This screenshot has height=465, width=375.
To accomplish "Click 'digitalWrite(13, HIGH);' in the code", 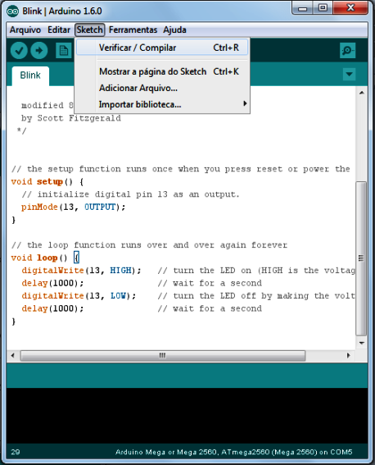I will (81, 271).
